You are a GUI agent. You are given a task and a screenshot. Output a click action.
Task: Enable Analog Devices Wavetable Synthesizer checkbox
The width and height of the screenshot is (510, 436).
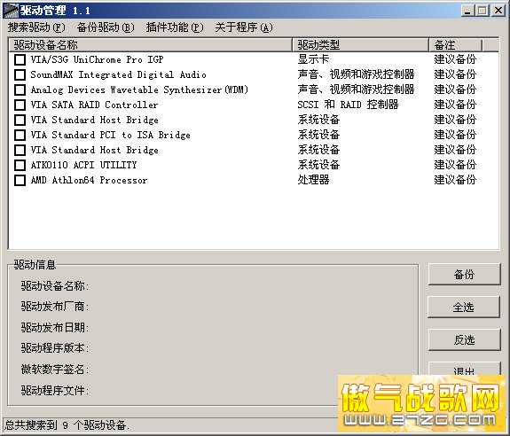pyautogui.click(x=20, y=90)
